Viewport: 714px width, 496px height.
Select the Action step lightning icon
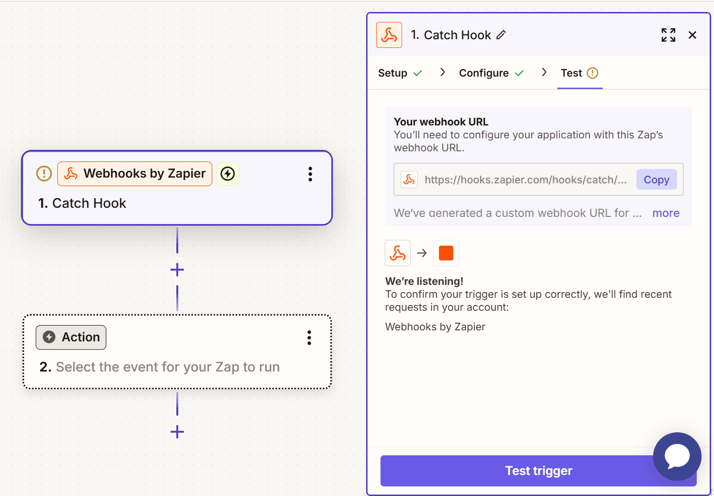(x=48, y=337)
